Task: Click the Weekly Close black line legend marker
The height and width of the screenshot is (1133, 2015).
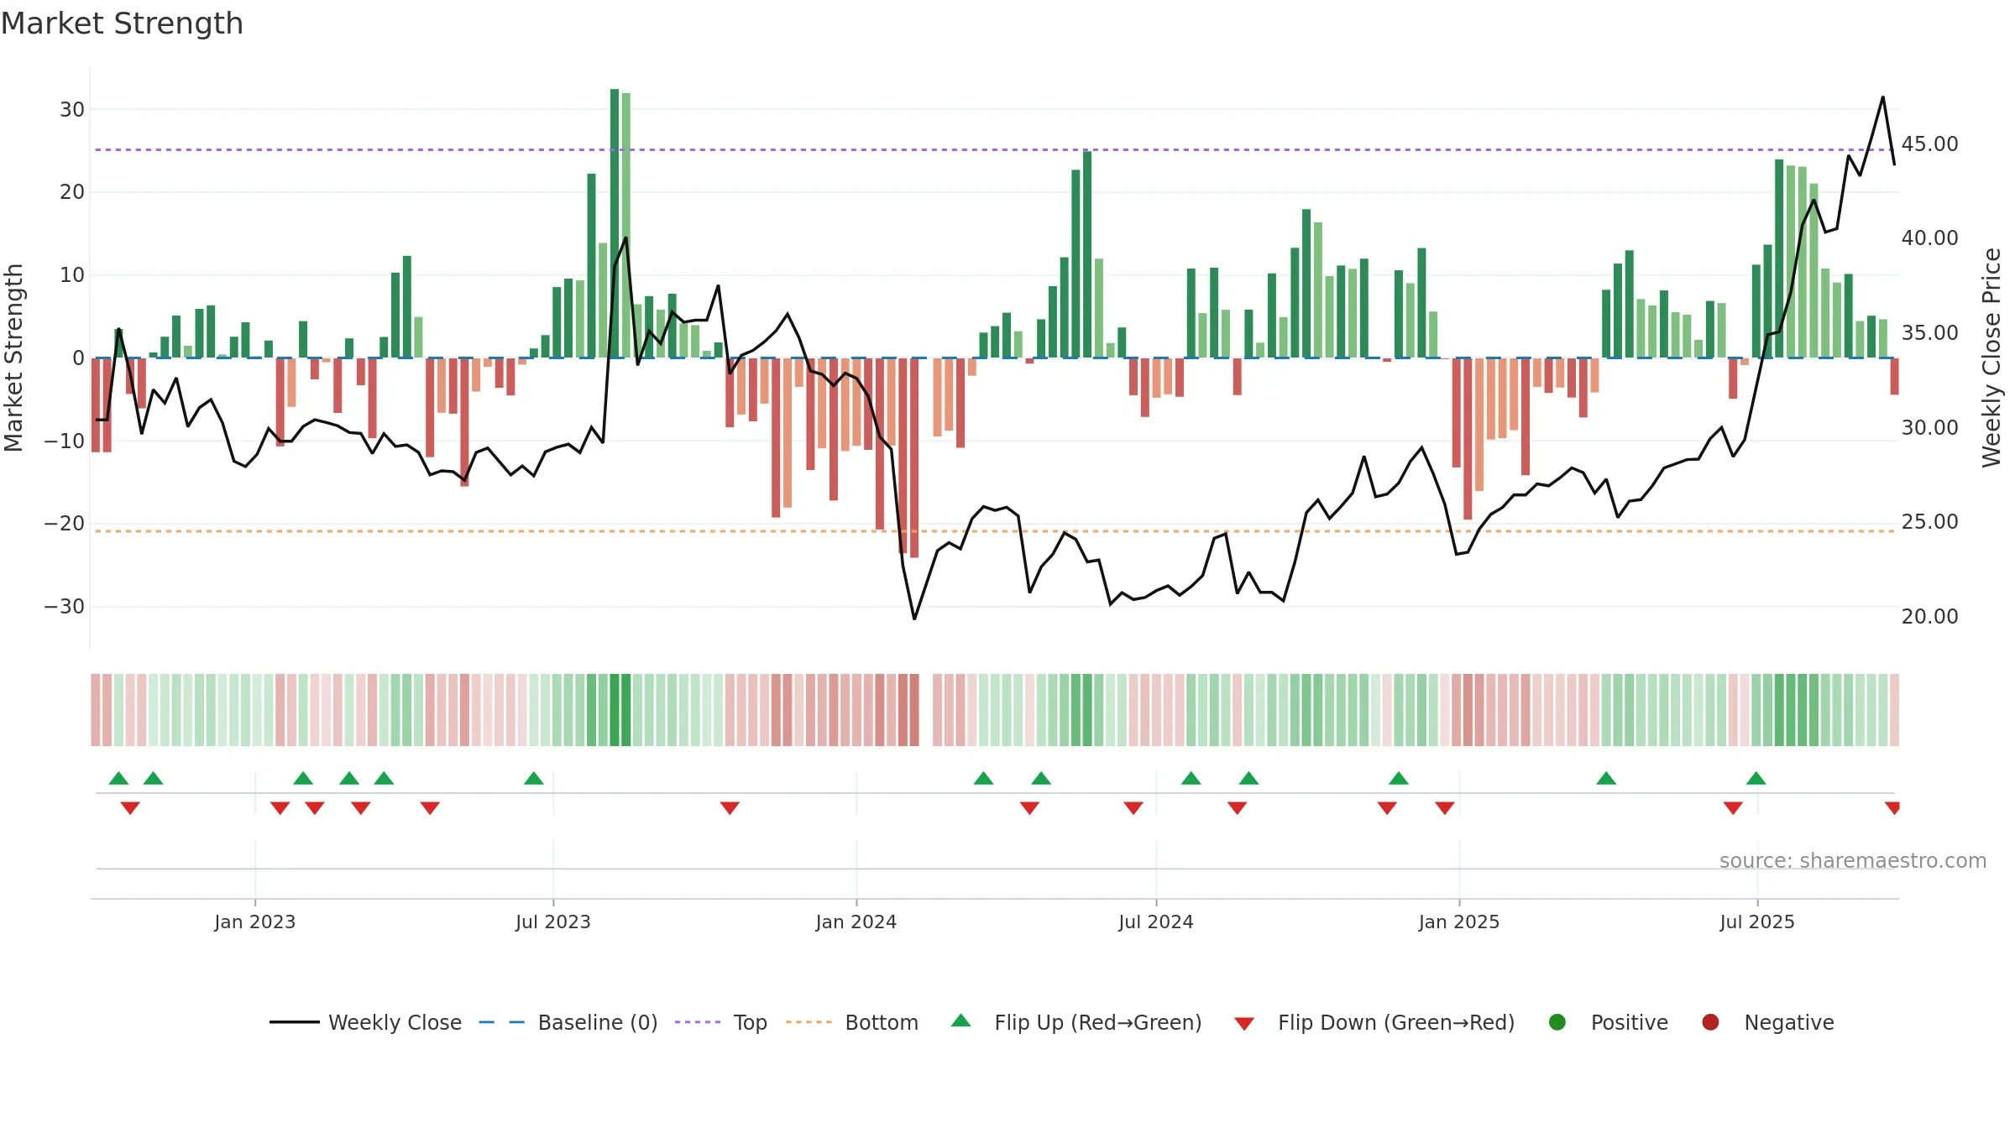Action: [294, 1022]
